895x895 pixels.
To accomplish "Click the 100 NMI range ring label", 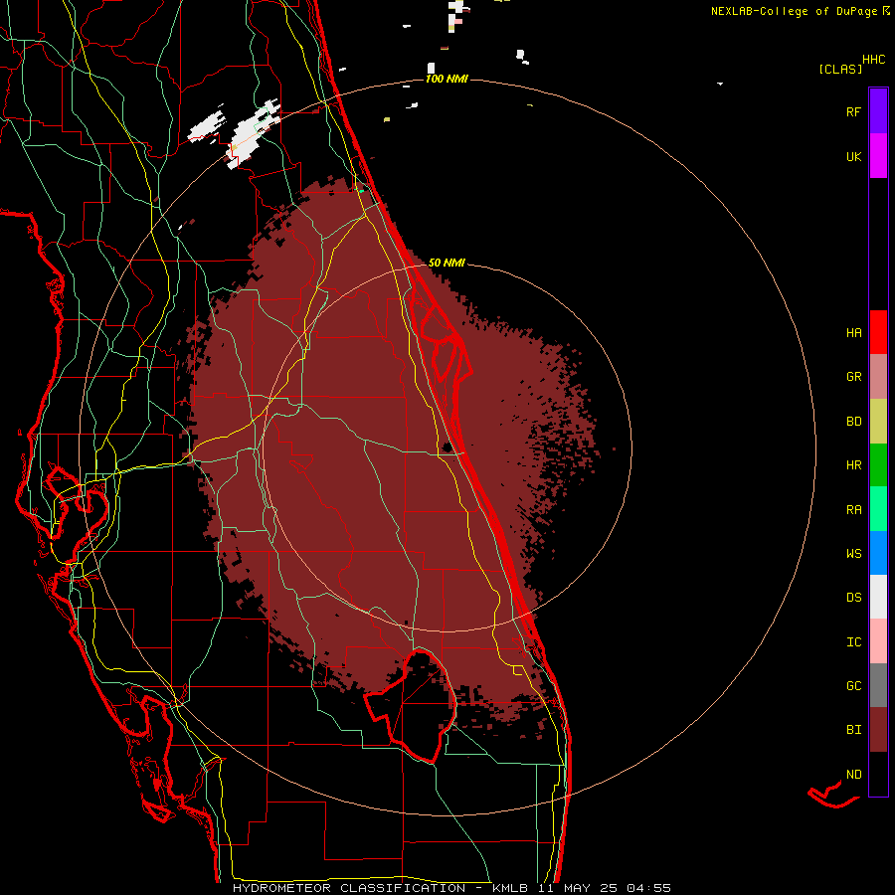I will click(x=447, y=79).
